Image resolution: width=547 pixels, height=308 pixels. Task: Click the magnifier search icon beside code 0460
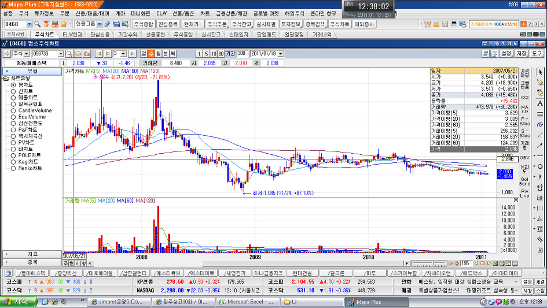[x=37, y=24]
